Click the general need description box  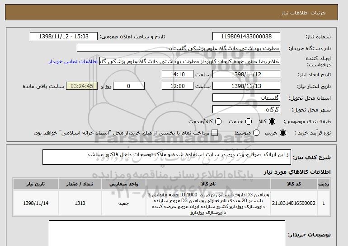[x=167, y=157]
